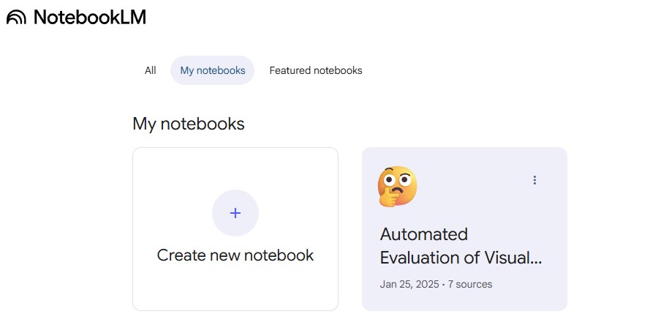Click the "7 sources" count label

pyautogui.click(x=469, y=284)
